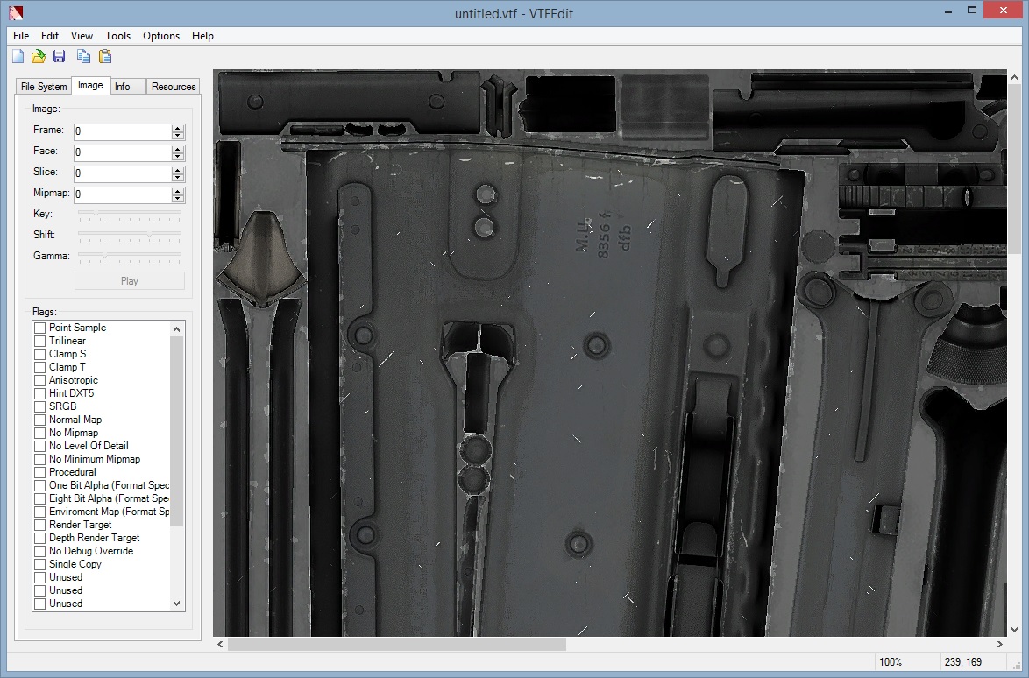Image resolution: width=1029 pixels, height=678 pixels.
Task: Click the Gamma slider
Action: 129,257
